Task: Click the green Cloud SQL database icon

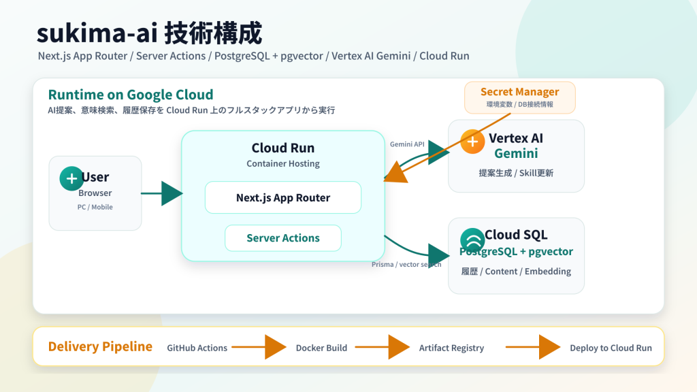Action: pos(472,240)
